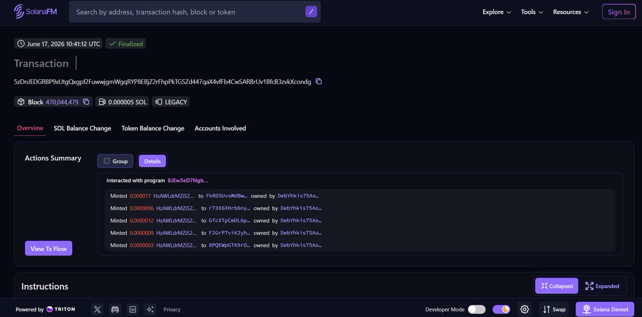Open the X (Twitter) social icon
The height and width of the screenshot is (317, 642).
(x=97, y=310)
